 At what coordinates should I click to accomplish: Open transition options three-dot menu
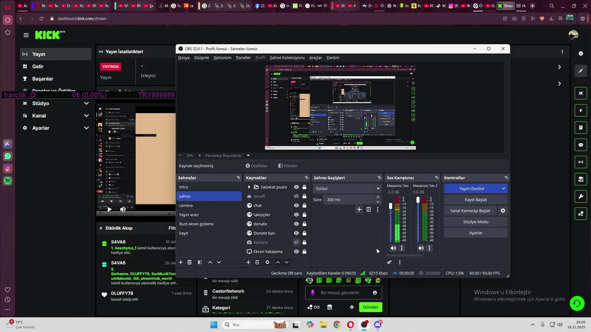[x=378, y=209]
